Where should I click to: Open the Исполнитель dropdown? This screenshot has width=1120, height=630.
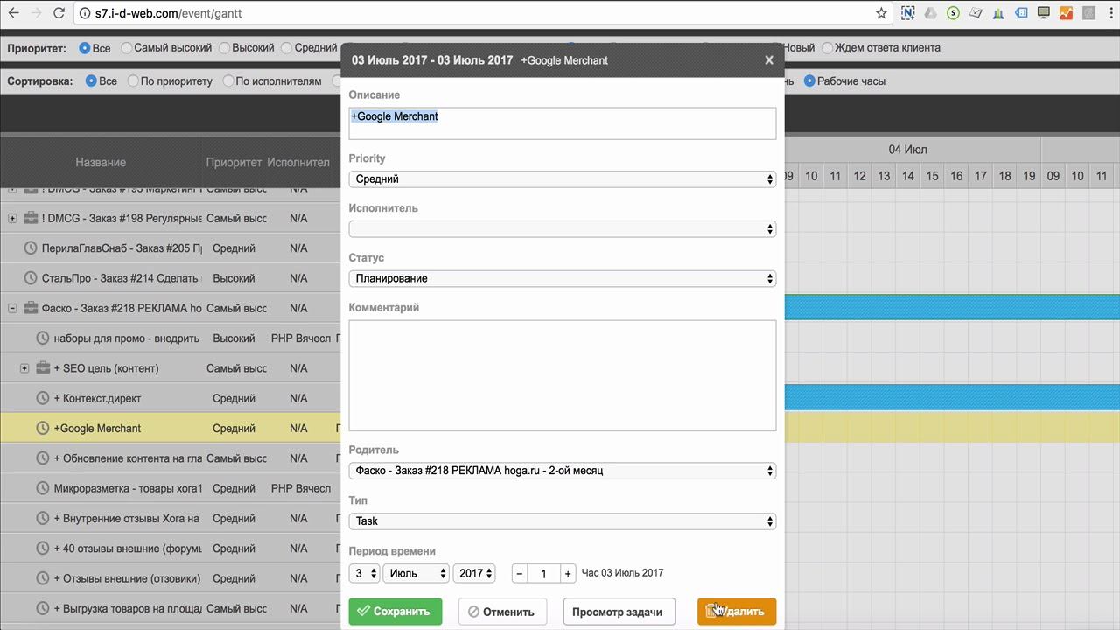tap(562, 228)
